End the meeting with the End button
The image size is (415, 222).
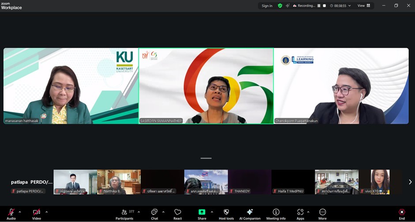tap(402, 214)
